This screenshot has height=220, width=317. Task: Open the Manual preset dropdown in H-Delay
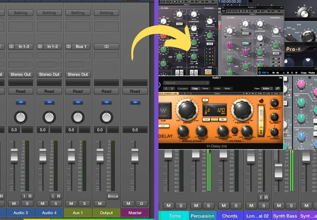click(x=186, y=83)
